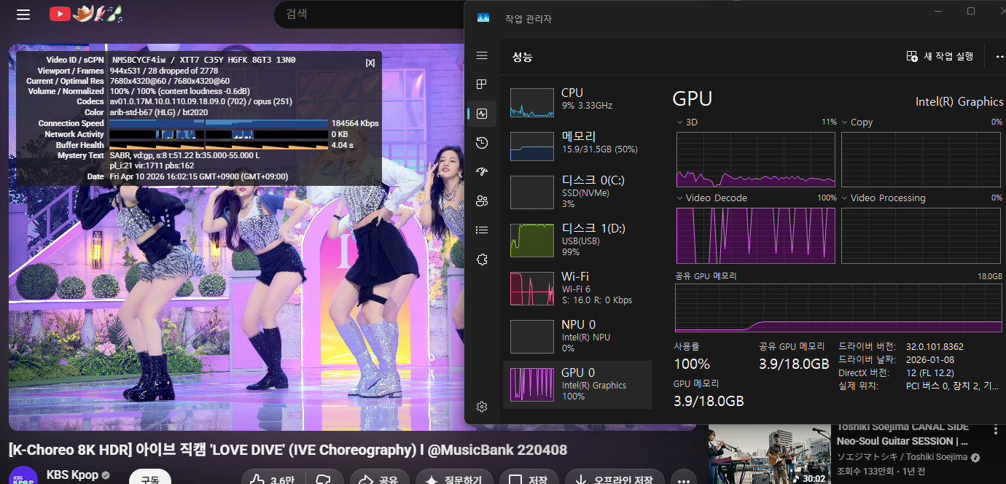
Task: Open the Toshiki Soejima CANAL SIDE video title
Action: (904, 434)
